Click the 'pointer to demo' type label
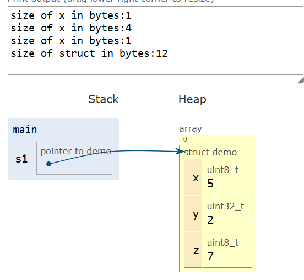Viewport: 304px width, 280px height. point(75,152)
